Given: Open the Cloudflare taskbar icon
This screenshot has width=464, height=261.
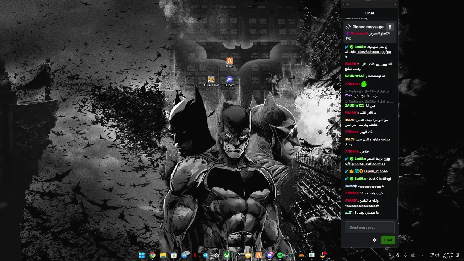Looking at the screenshot, I should point(301,255).
